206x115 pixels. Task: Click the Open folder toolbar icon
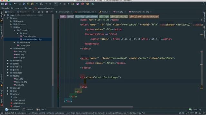(2, 4)
